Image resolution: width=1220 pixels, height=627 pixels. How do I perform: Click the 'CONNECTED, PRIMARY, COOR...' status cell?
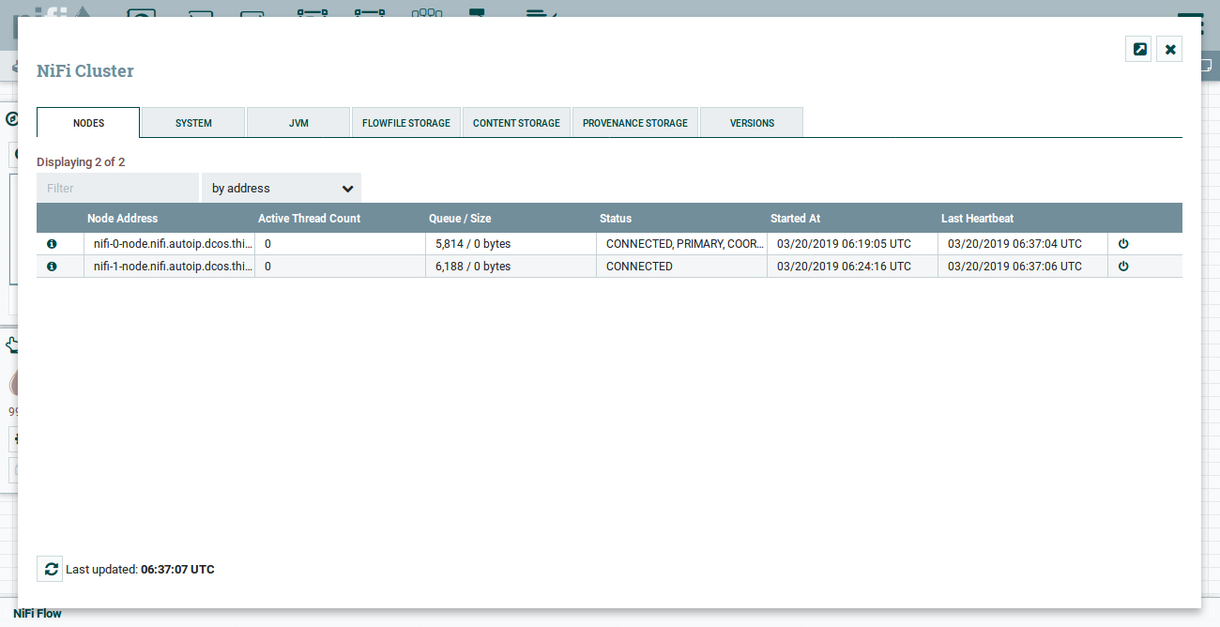click(681, 244)
